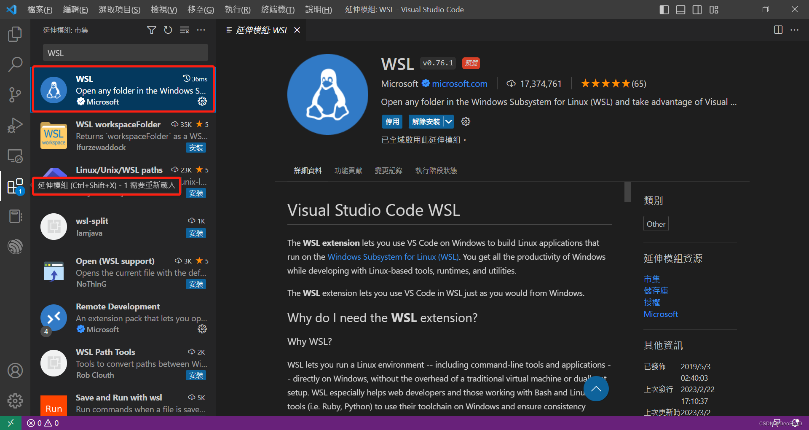The width and height of the screenshot is (809, 430).
Task: Open more actions in extensions sidebar
Action: click(201, 30)
